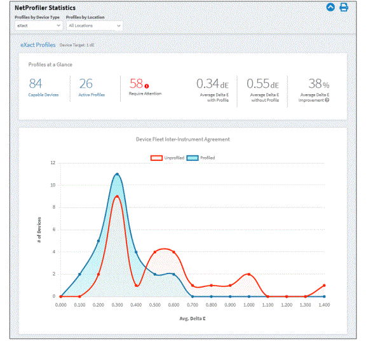Show help for Average Delta E Improvement

tap(327, 100)
